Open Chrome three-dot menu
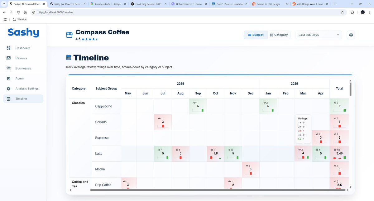Image resolution: width=374 pixels, height=201 pixels. (369, 12)
